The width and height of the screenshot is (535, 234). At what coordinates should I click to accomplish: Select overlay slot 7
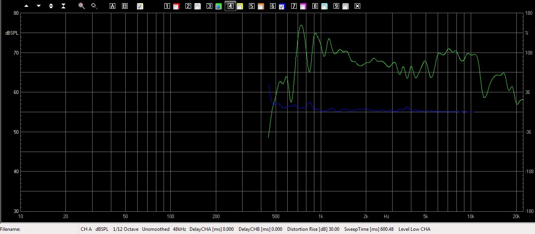[x=294, y=6]
